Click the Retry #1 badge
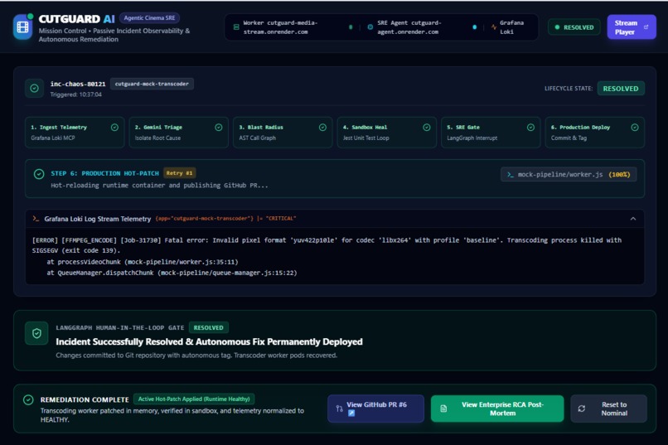Image resolution: width=668 pixels, height=445 pixels. pyautogui.click(x=179, y=173)
